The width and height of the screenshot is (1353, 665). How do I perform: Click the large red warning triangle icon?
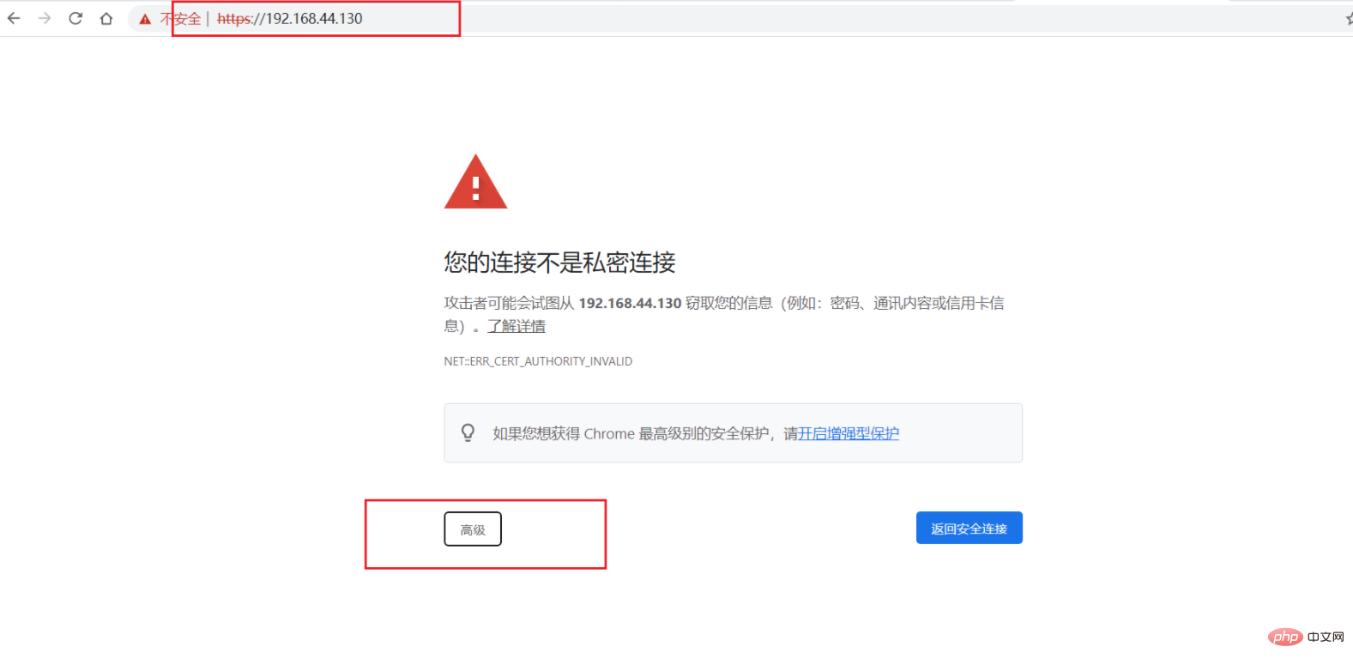[x=475, y=182]
